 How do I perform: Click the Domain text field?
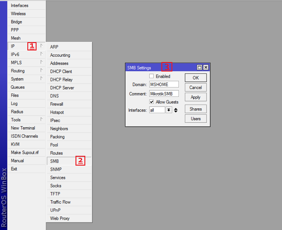[x=164, y=85]
